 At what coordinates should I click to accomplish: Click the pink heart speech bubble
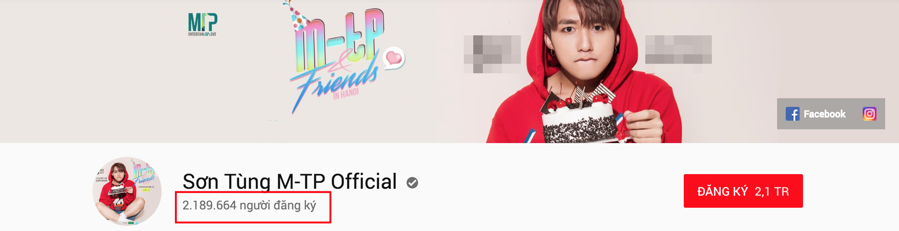[394, 58]
